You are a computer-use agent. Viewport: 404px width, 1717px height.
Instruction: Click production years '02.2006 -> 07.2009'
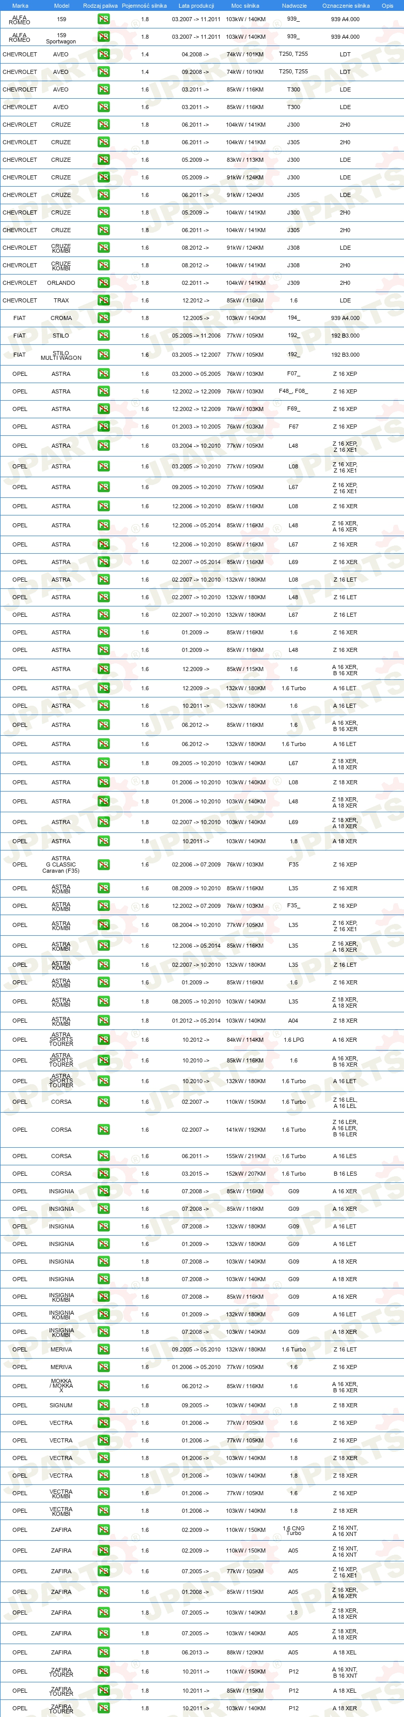(x=196, y=864)
